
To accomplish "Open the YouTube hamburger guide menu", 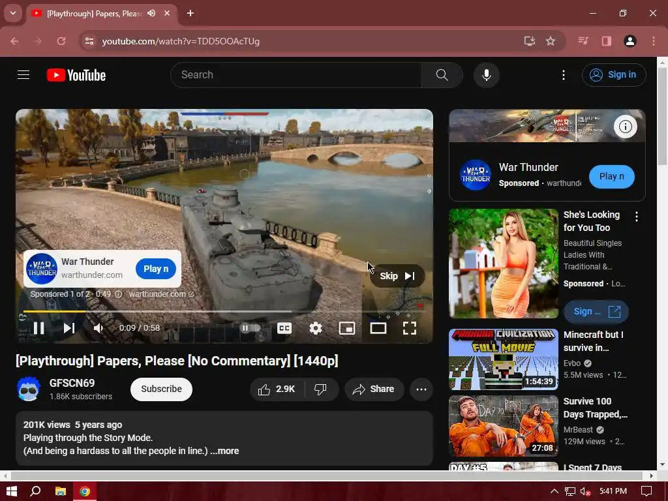I will [x=23, y=75].
